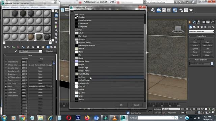Click Reflection map None button
Image resolution: width=216 pixels, height=121 pixels.
[40, 89]
